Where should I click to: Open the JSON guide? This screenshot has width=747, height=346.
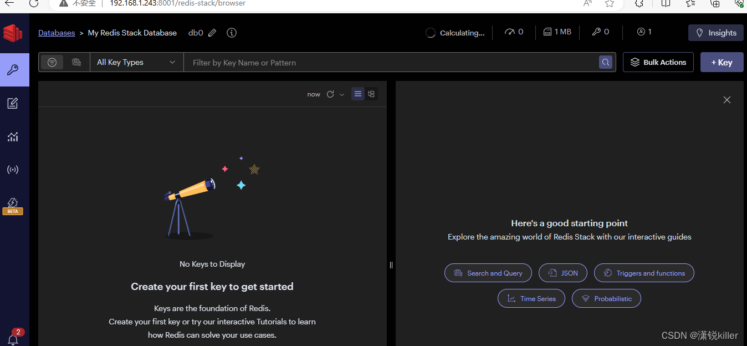pyautogui.click(x=563, y=273)
